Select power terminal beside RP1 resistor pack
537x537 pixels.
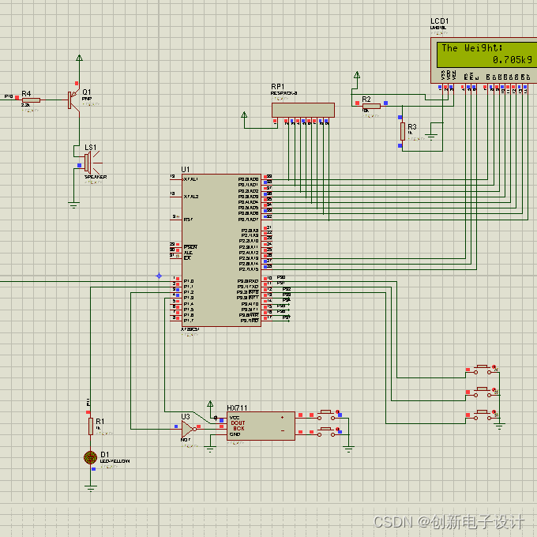(244, 115)
